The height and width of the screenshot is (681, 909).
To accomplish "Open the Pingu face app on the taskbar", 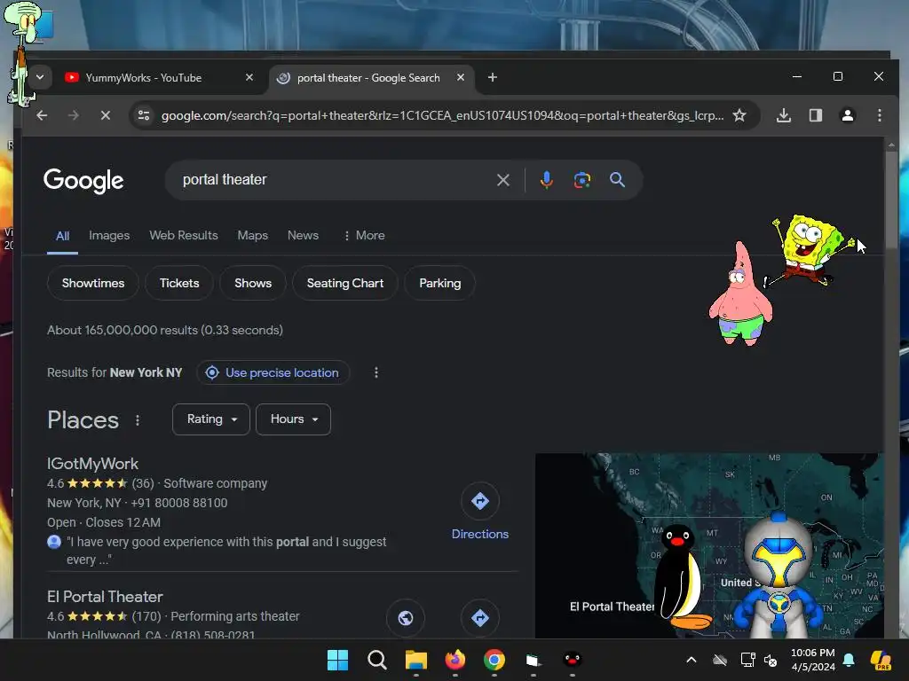I will [x=573, y=660].
